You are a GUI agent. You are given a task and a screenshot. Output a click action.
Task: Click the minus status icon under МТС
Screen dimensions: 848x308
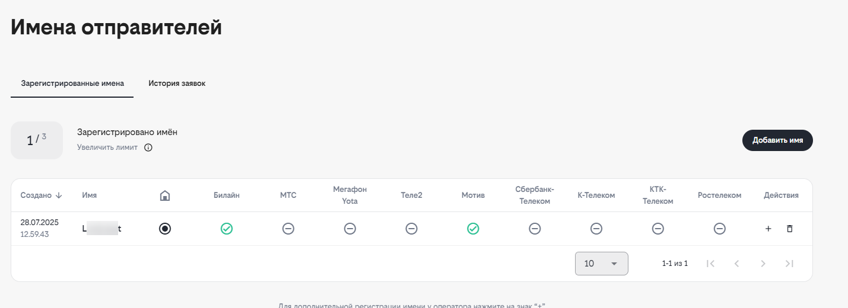(x=288, y=229)
